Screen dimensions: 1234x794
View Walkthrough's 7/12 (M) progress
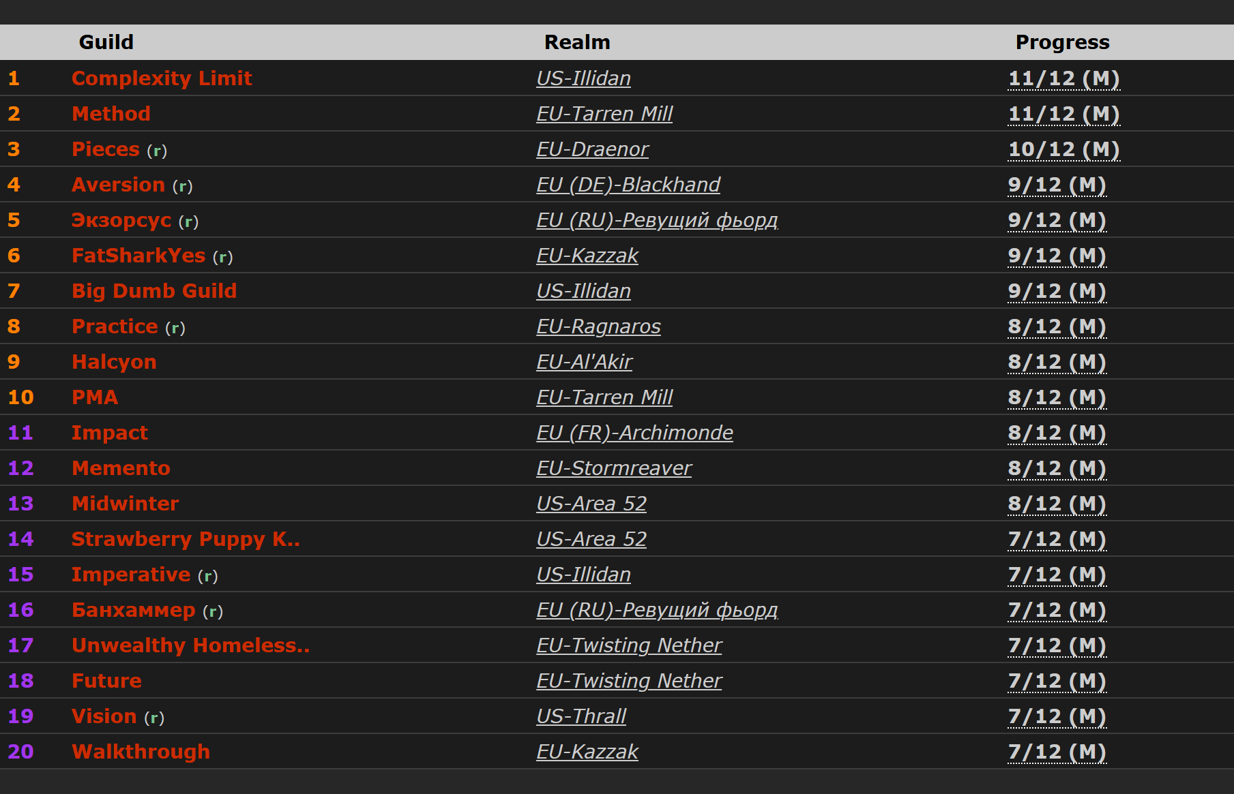[x=1057, y=752]
